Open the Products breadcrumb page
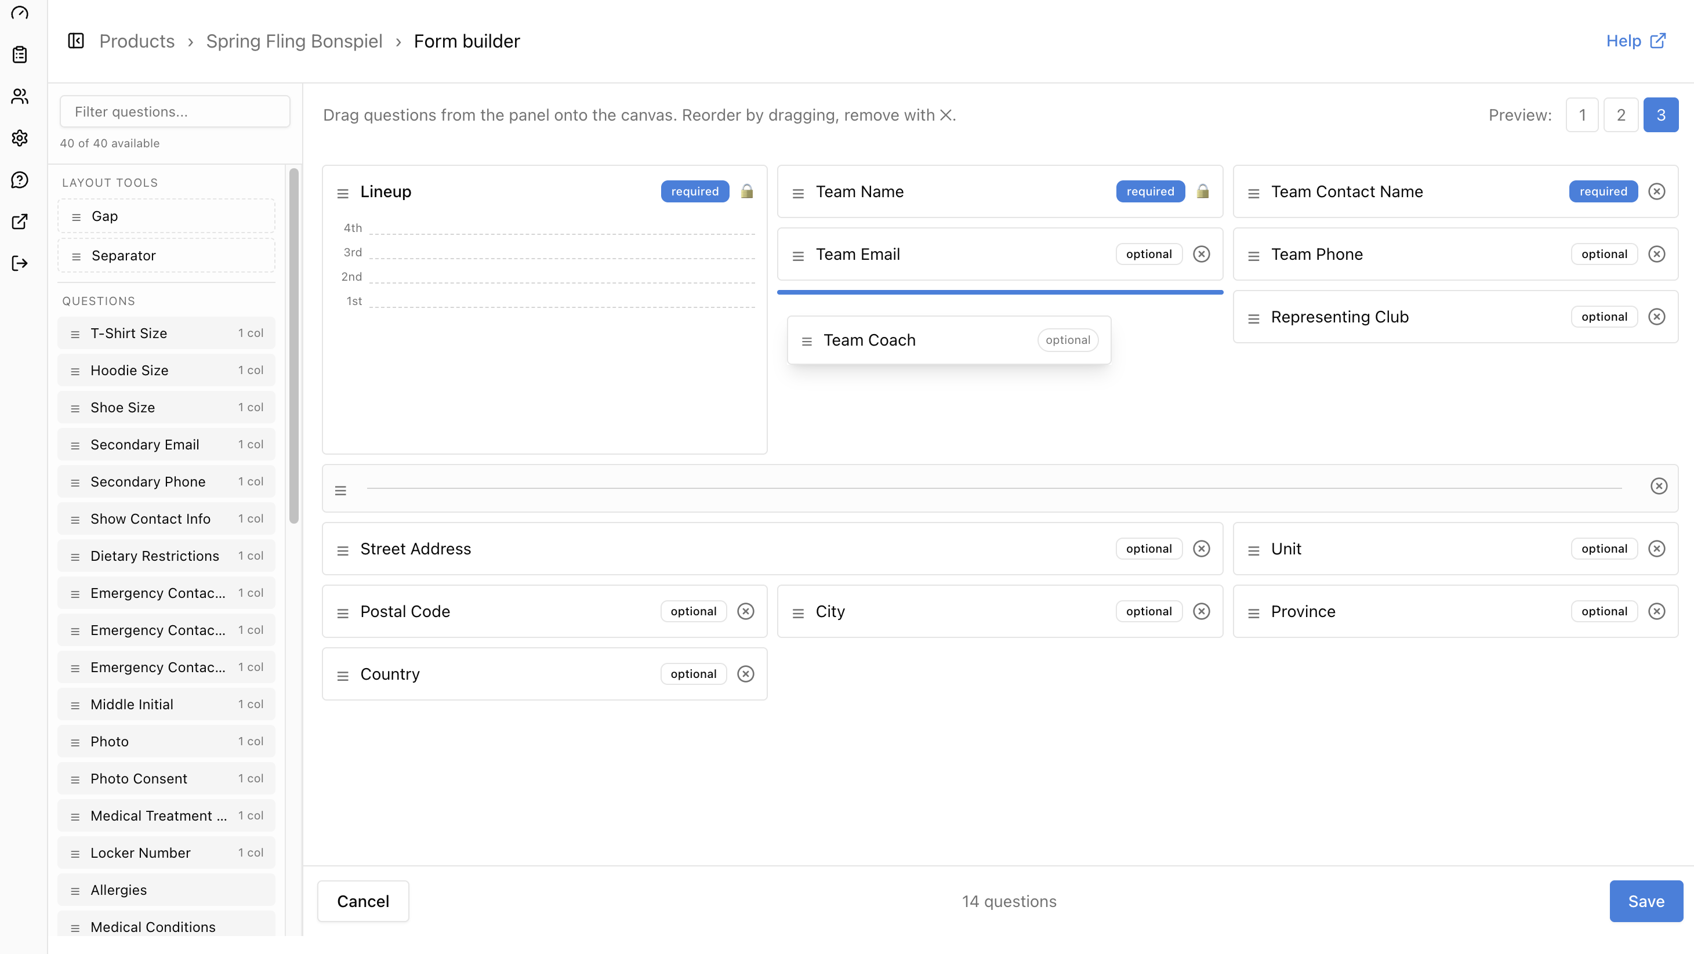Image resolution: width=1694 pixels, height=954 pixels. click(x=137, y=41)
